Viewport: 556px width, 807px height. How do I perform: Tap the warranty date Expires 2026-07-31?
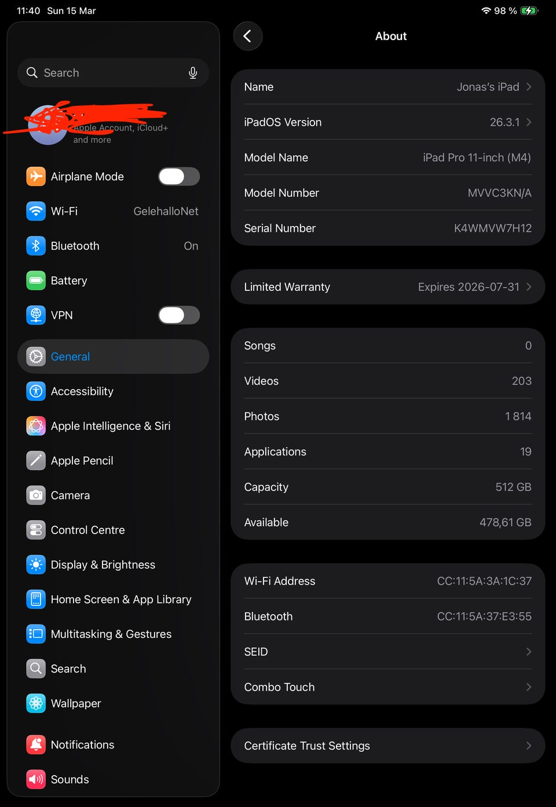coord(469,287)
